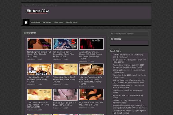This screenshot has width=173, height=115.
Task: Click the search input field
Action: 129,34
